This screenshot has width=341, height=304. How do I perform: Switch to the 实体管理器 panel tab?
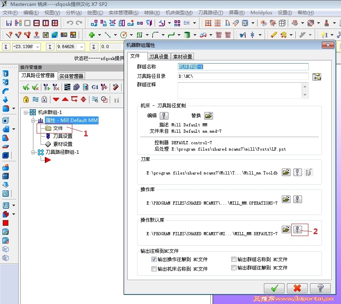pyautogui.click(x=71, y=76)
